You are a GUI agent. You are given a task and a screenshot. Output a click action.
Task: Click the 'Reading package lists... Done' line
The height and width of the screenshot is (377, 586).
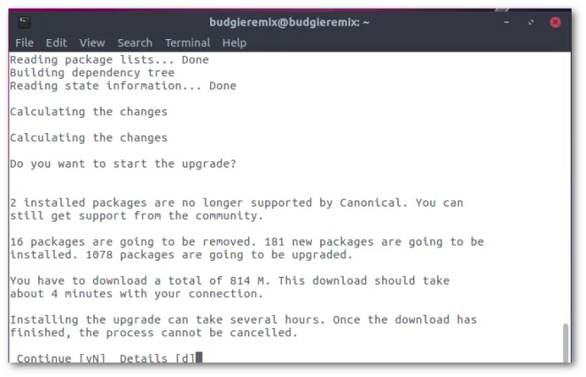[x=110, y=59]
